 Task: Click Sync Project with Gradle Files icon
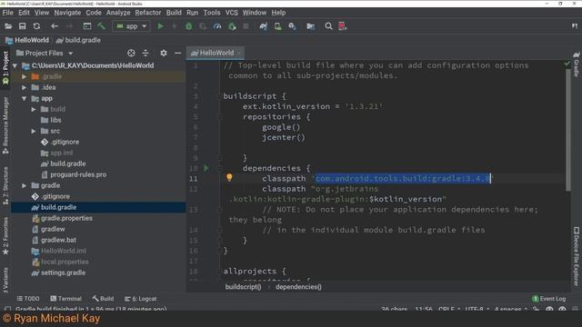(264, 26)
